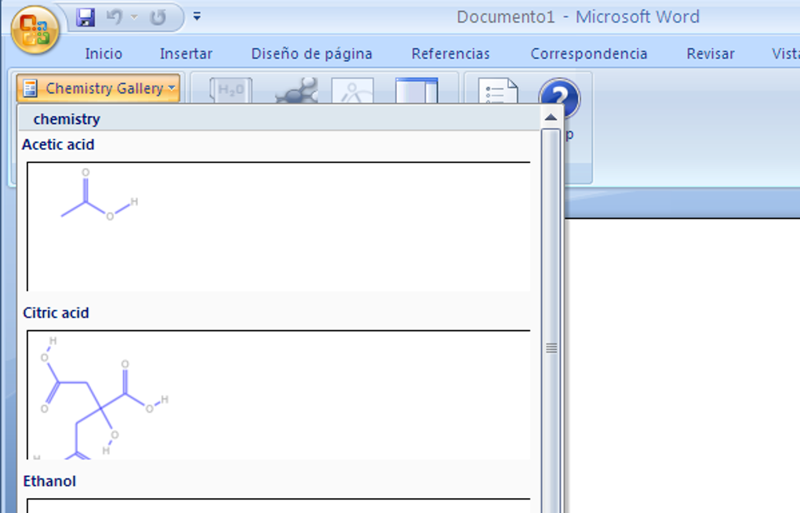The width and height of the screenshot is (800, 513).
Task: Click the chemistry sketch icon in ribbon
Action: (353, 90)
